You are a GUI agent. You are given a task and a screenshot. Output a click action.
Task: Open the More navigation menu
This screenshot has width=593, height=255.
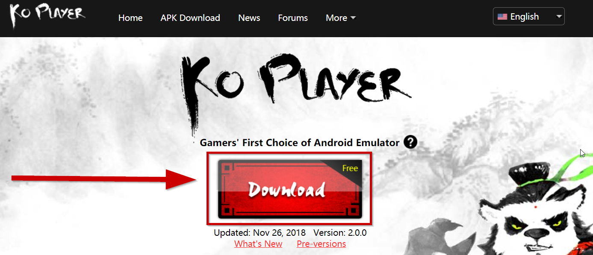[341, 18]
